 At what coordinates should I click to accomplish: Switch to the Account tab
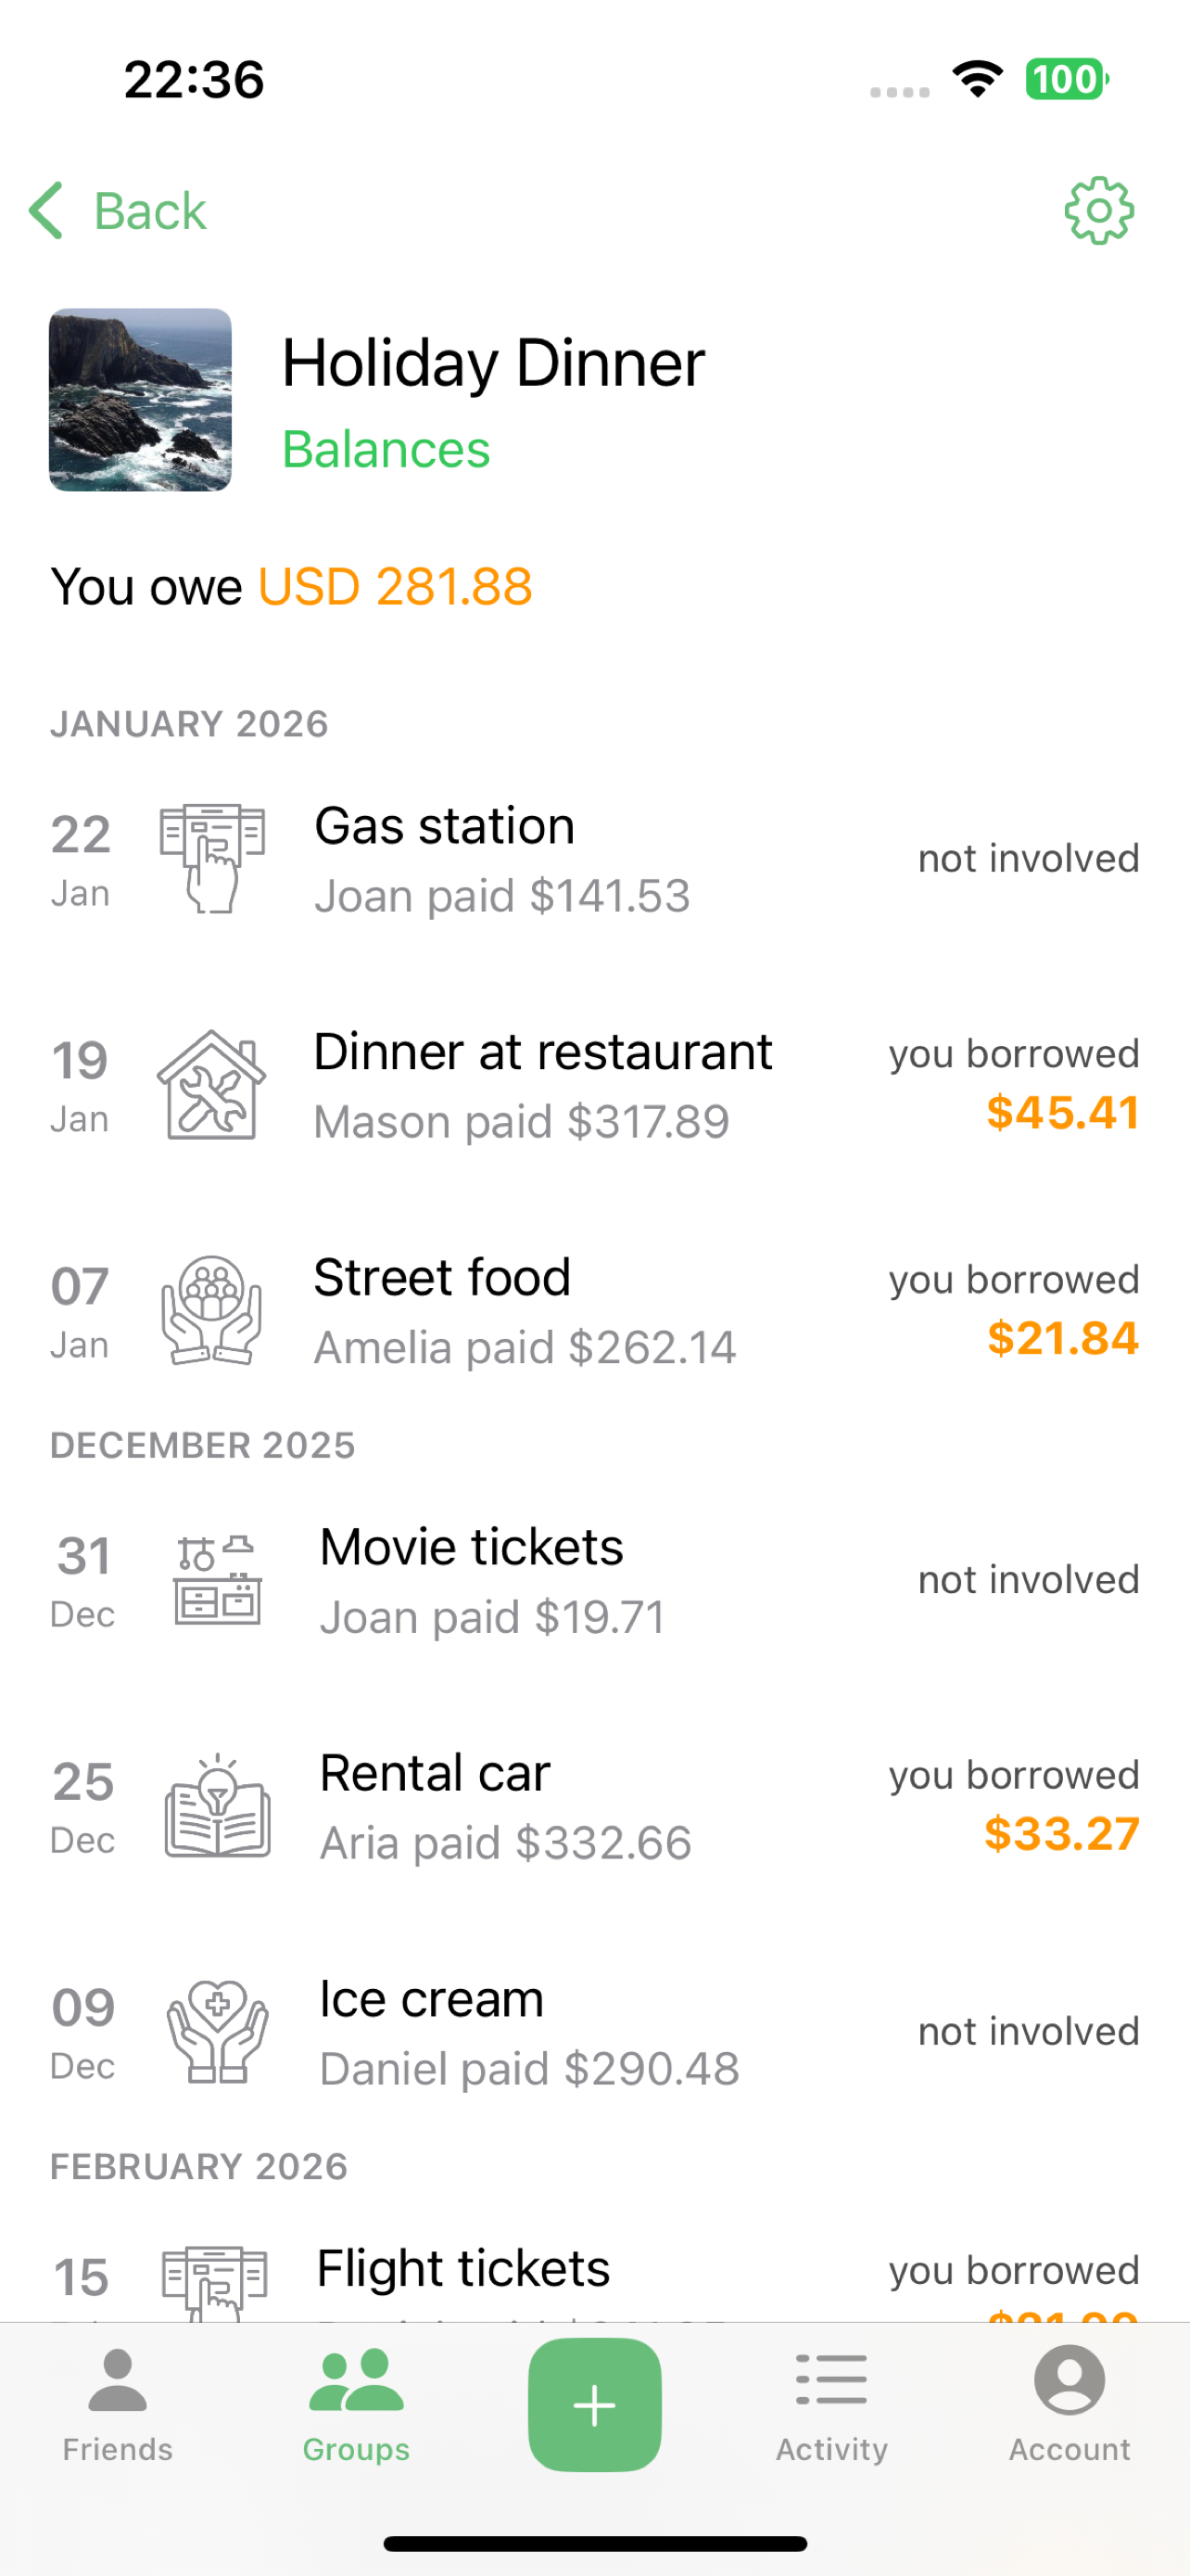pyautogui.click(x=1070, y=2404)
